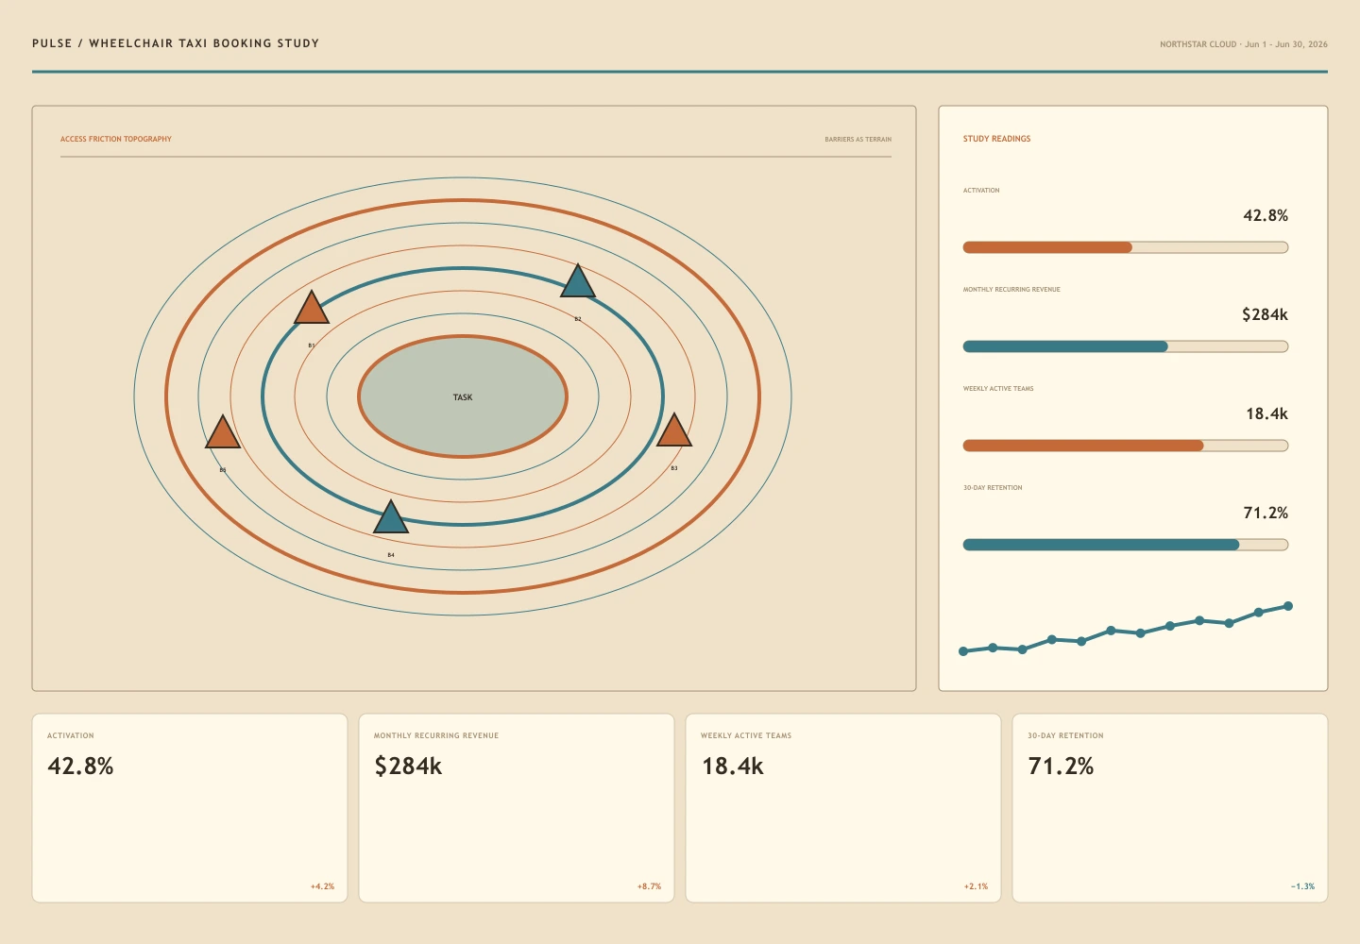Viewport: 1360px width, 944px height.
Task: Open the Activation 42.8% summary card
Action: coord(190,808)
